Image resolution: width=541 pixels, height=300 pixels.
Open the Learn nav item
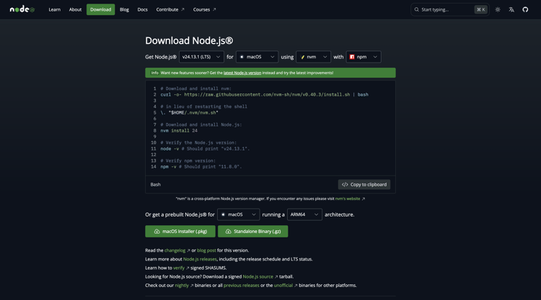point(55,9)
